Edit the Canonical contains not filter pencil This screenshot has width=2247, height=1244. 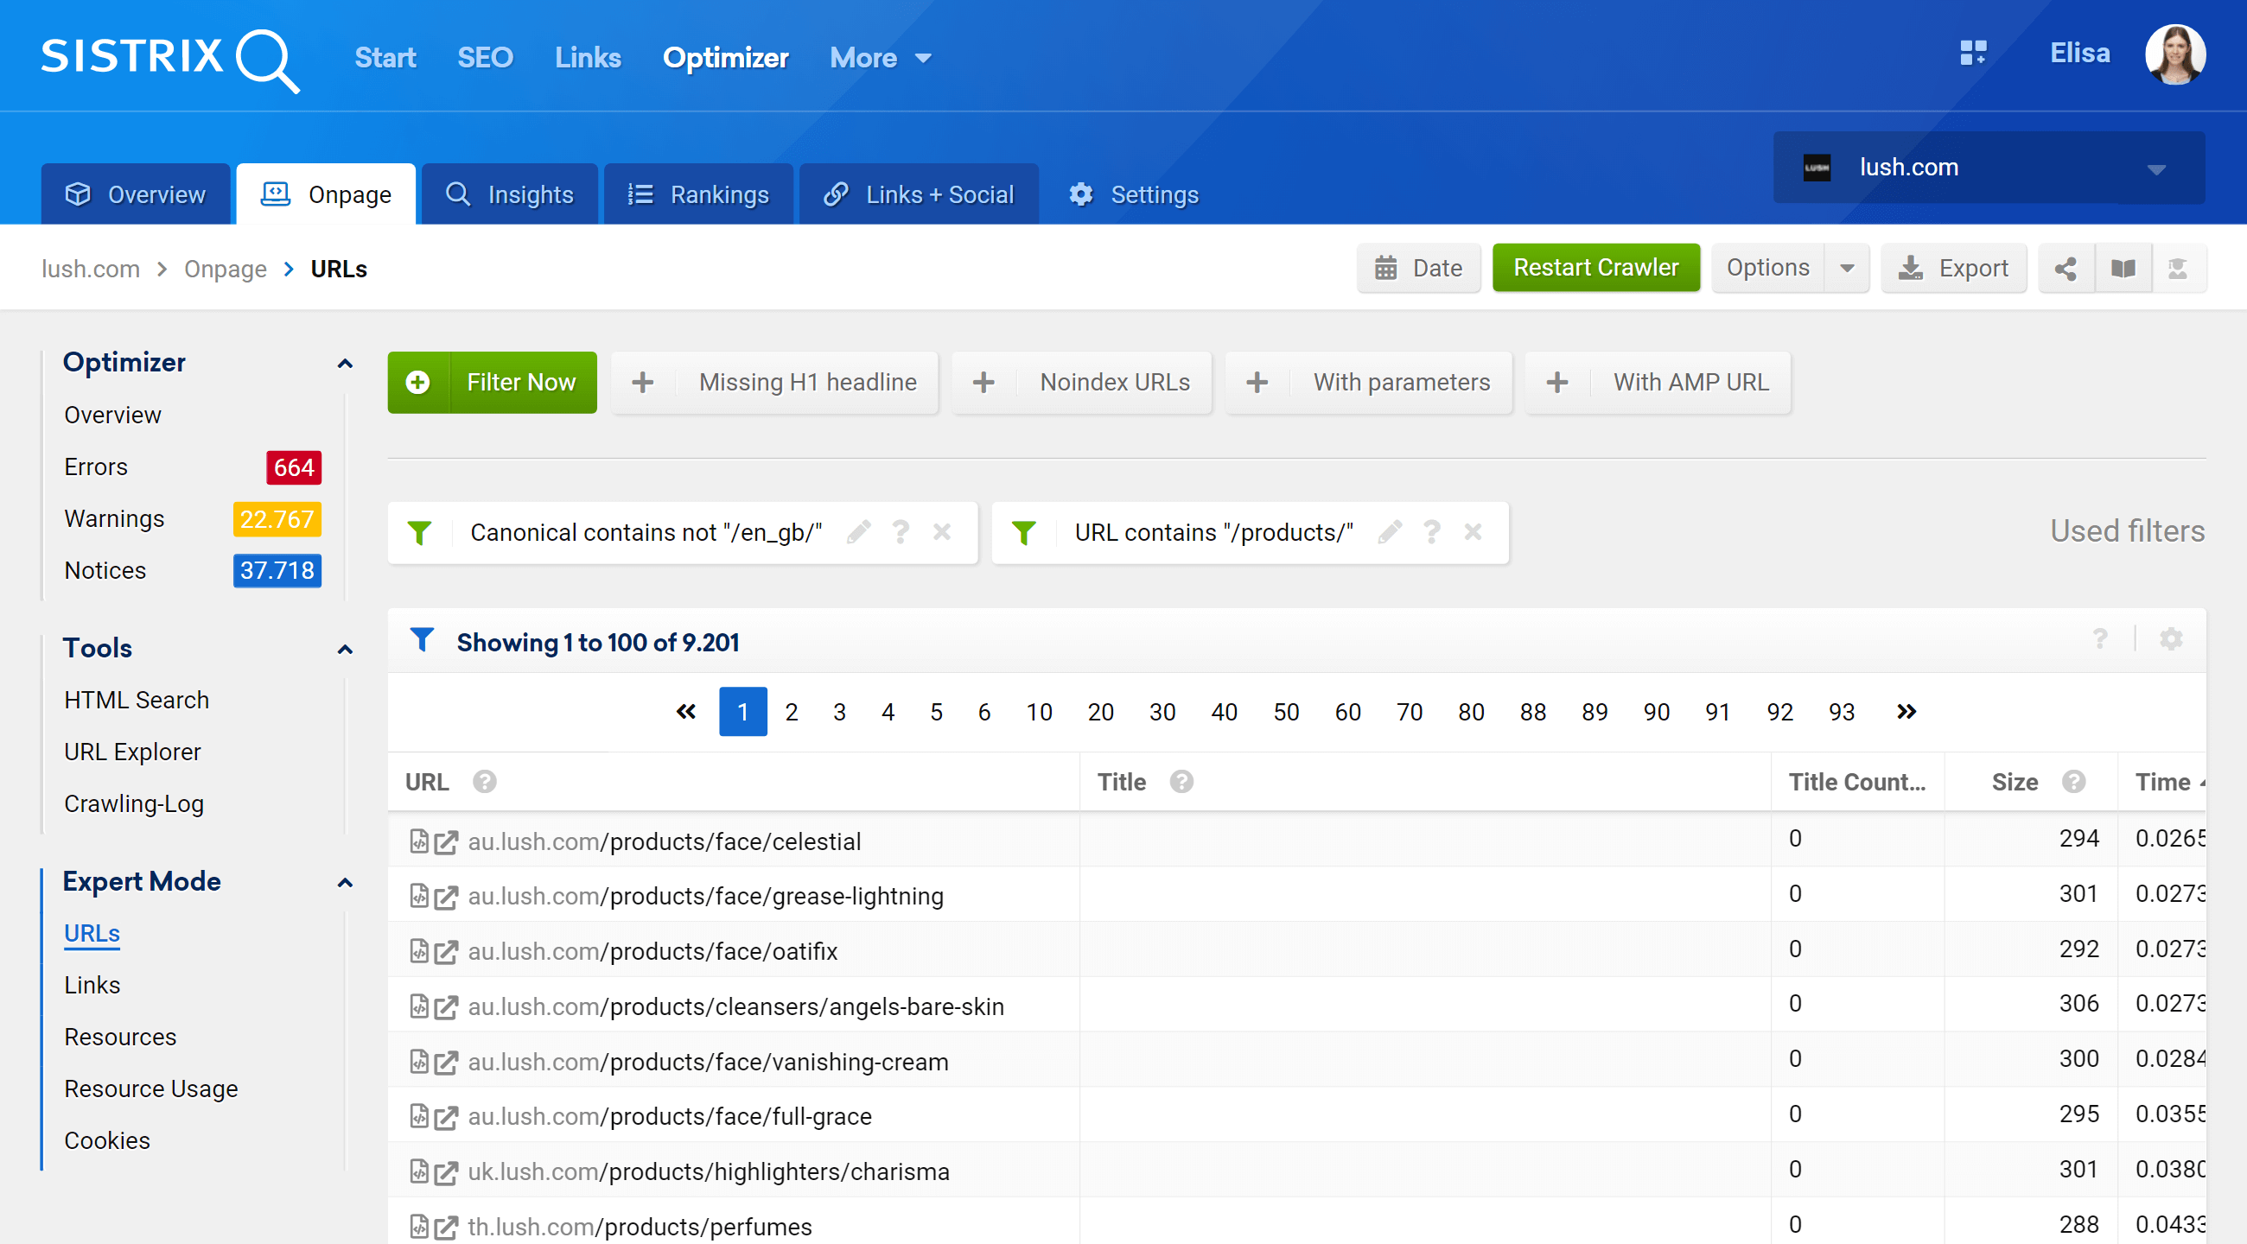[x=859, y=532]
